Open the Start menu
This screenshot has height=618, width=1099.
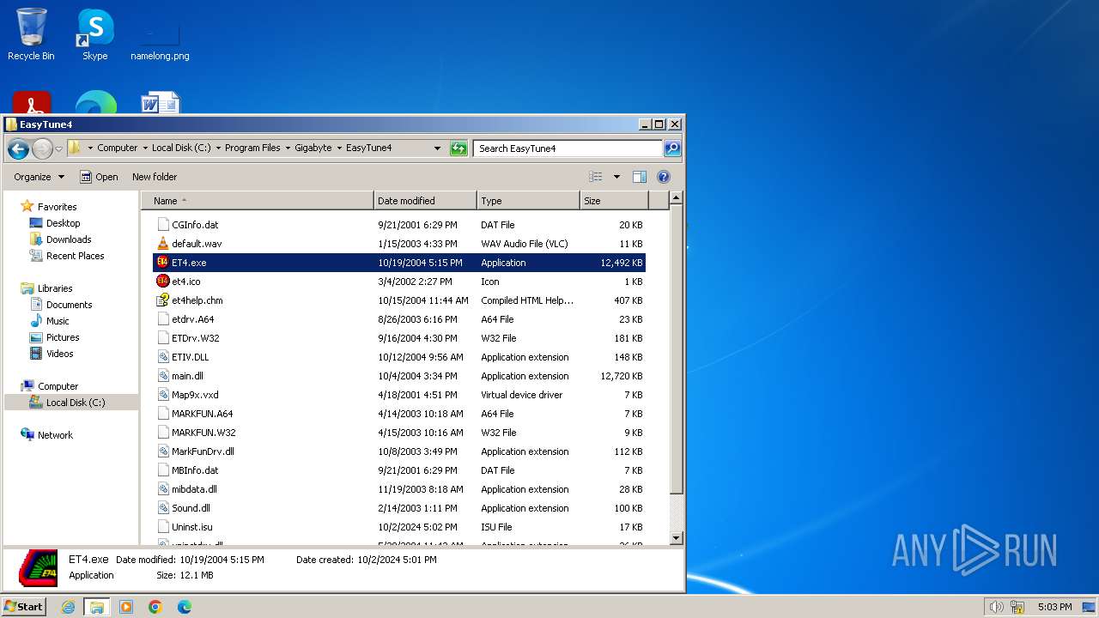23,607
